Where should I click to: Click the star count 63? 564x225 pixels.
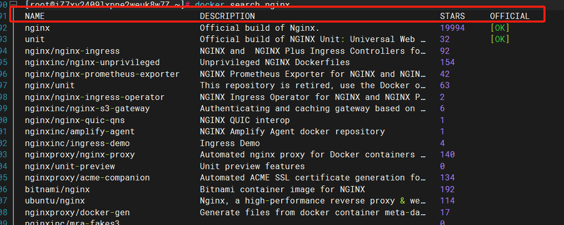(445, 86)
